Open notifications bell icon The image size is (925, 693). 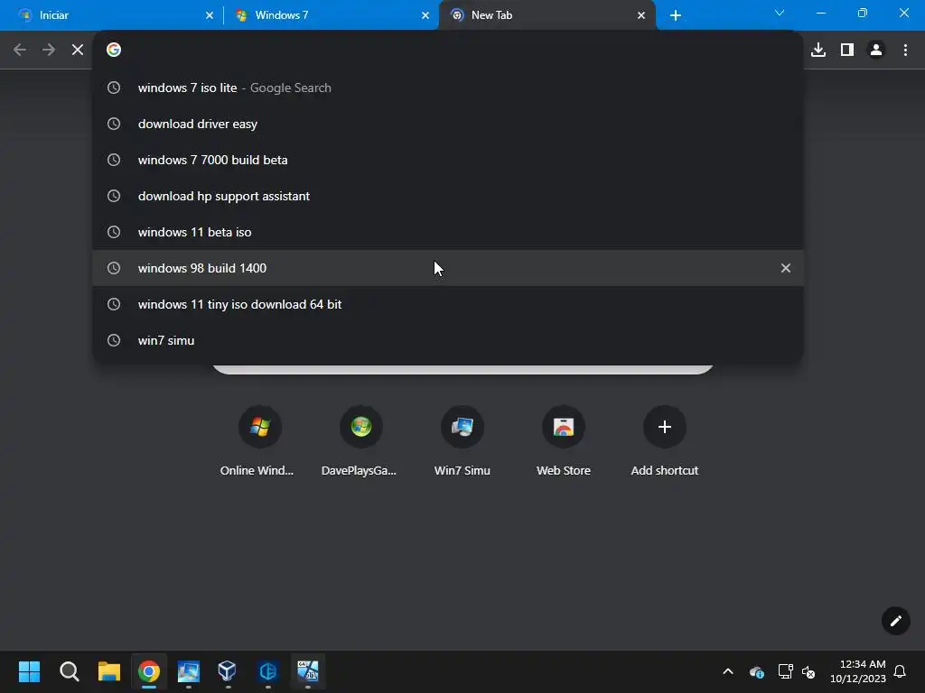click(x=900, y=671)
